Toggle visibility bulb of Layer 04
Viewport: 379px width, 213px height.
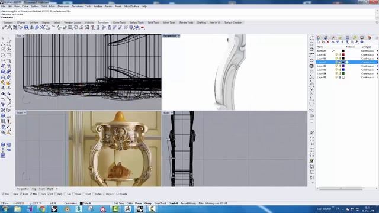(x=336, y=73)
